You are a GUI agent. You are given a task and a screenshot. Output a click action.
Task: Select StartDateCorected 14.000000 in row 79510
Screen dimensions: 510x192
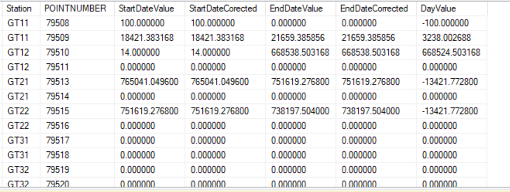[225, 52]
